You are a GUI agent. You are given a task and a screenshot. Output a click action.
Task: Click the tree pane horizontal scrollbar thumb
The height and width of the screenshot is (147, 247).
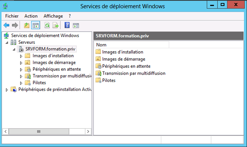click(x=39, y=131)
